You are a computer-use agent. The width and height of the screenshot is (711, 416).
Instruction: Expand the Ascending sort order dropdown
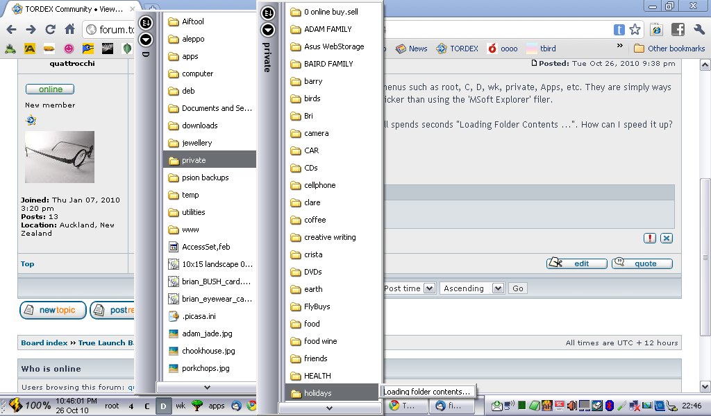click(498, 288)
